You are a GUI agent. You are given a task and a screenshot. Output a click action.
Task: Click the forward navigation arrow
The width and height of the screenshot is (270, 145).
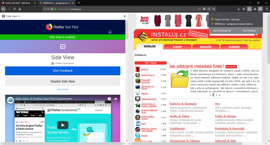coord(9,9)
